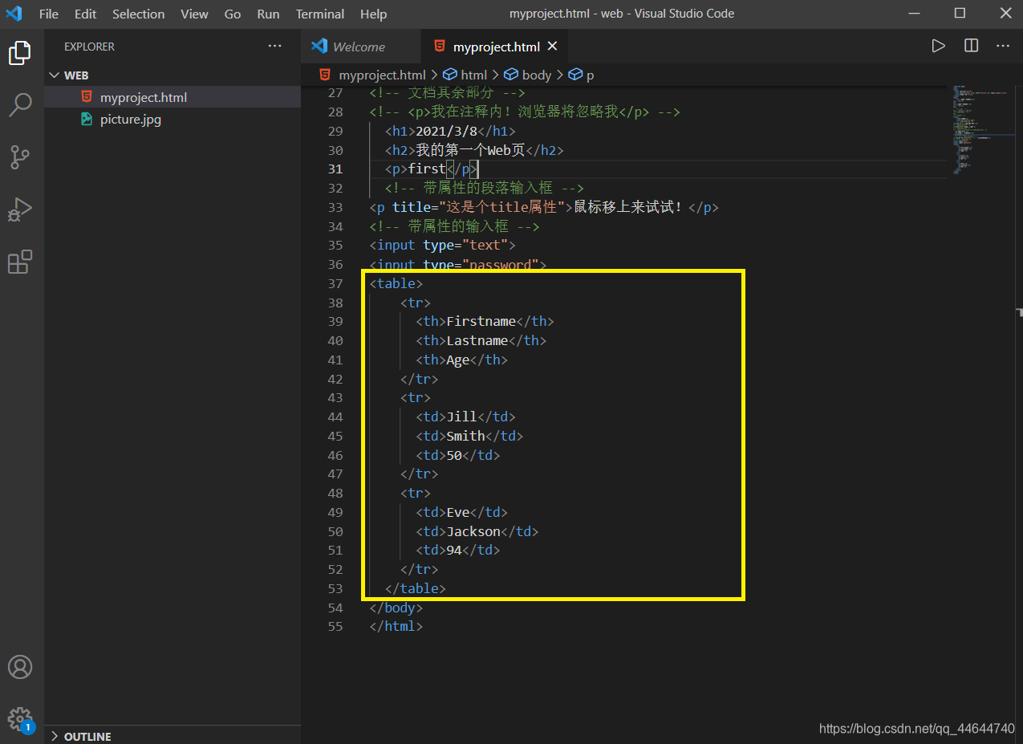Click the opening <table> tag on line 37
The width and height of the screenshot is (1023, 744).
(x=396, y=283)
